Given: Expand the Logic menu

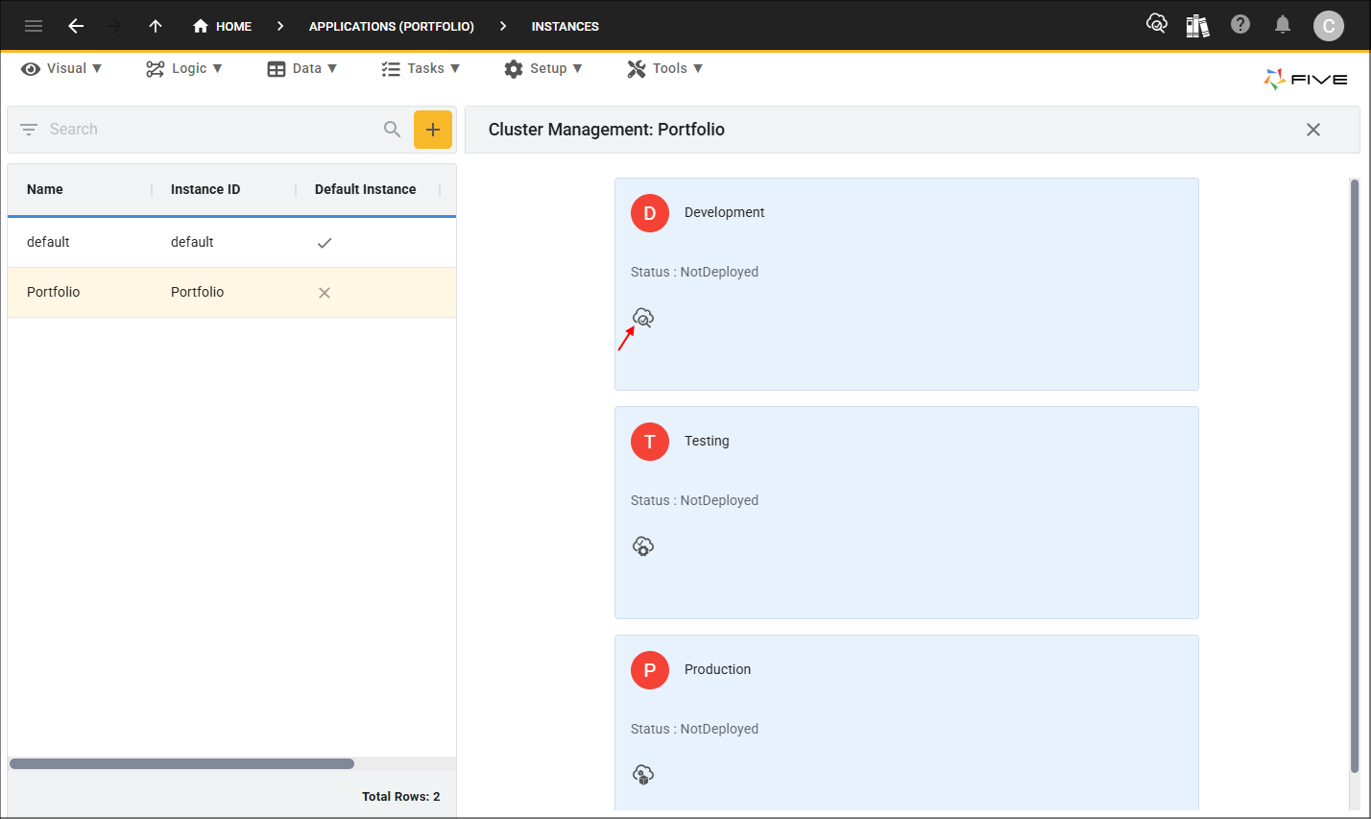Looking at the screenshot, I should tap(184, 68).
